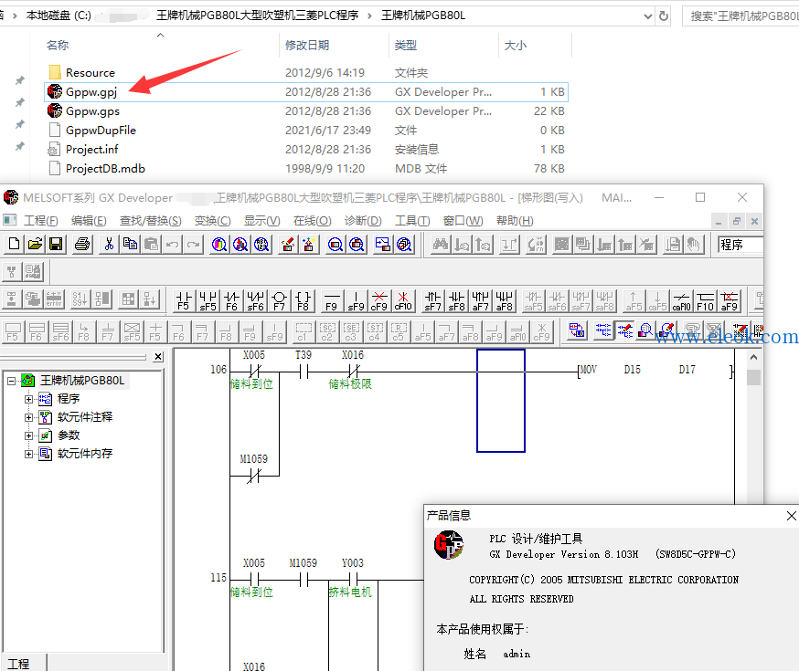Draw horizontal line with the F9 icon
799x671 pixels.
coord(332,300)
